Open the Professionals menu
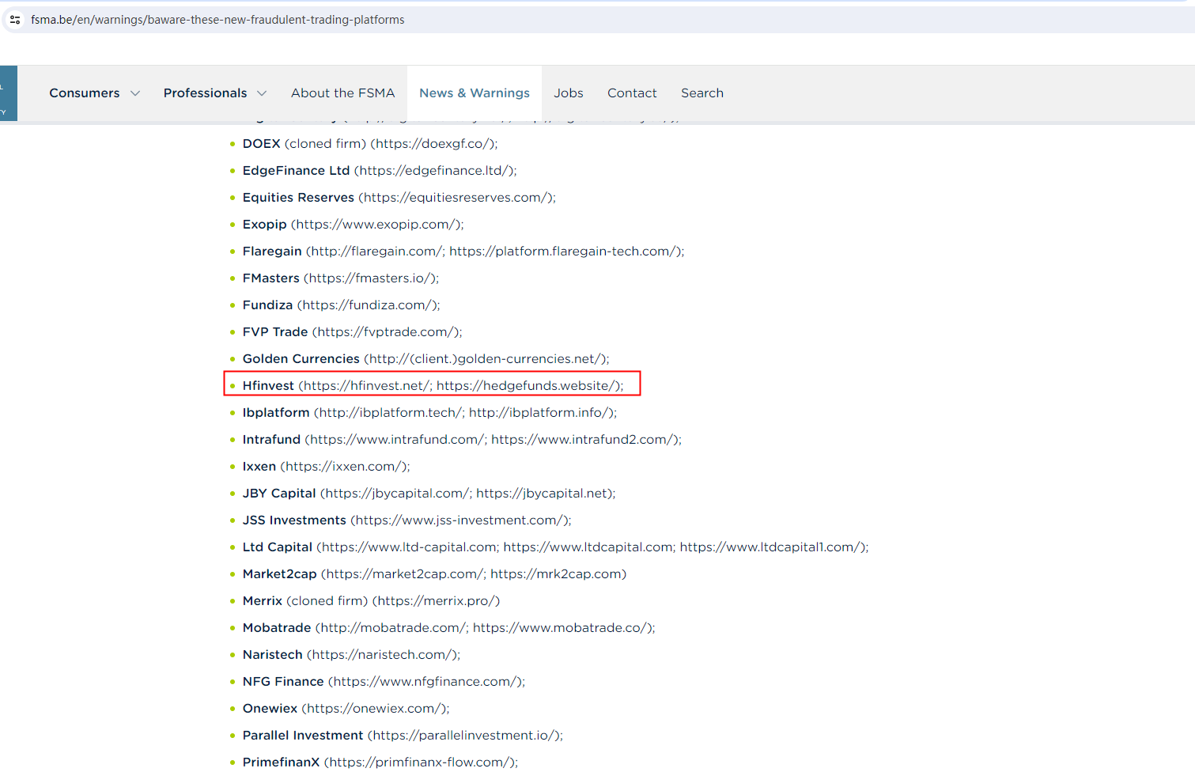The width and height of the screenshot is (1195, 772). tap(205, 93)
